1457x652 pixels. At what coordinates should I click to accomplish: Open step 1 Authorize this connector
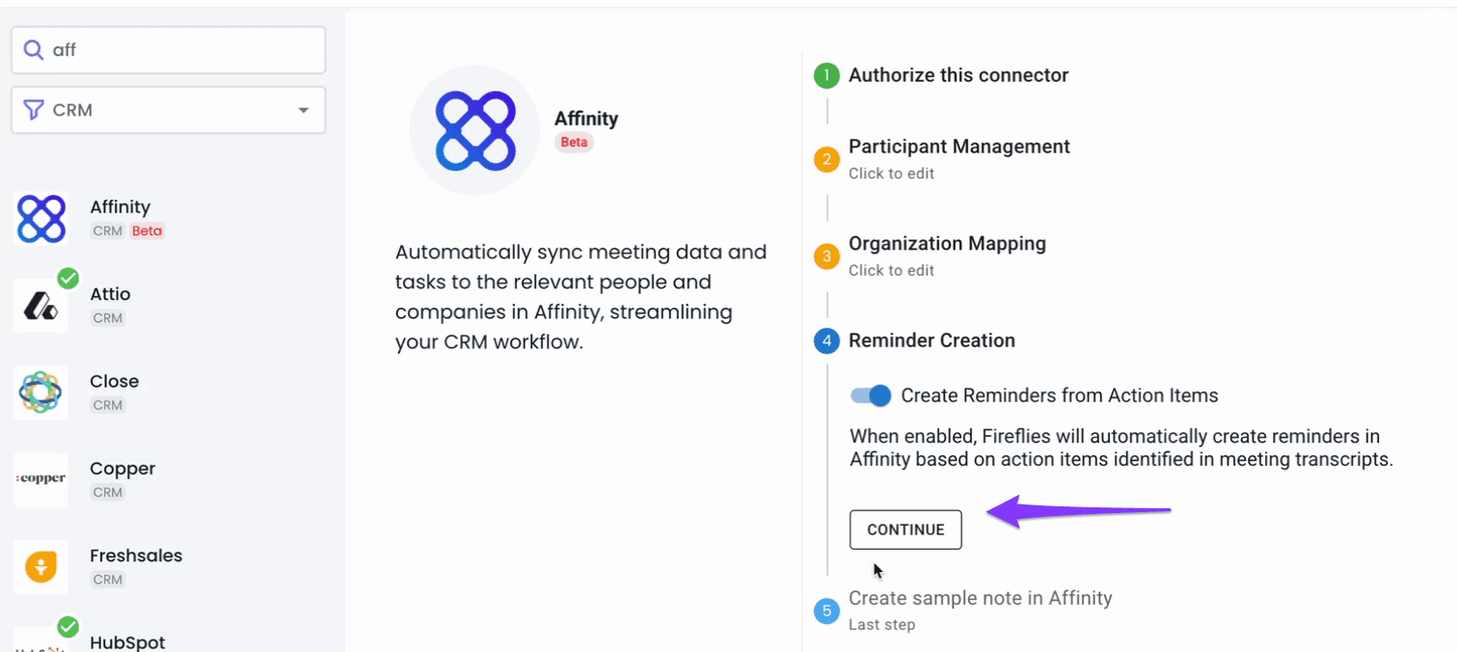tap(958, 75)
